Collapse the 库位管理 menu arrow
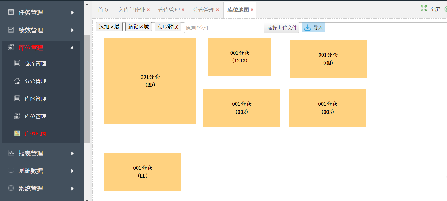The height and width of the screenshot is (201, 447). [x=72, y=48]
